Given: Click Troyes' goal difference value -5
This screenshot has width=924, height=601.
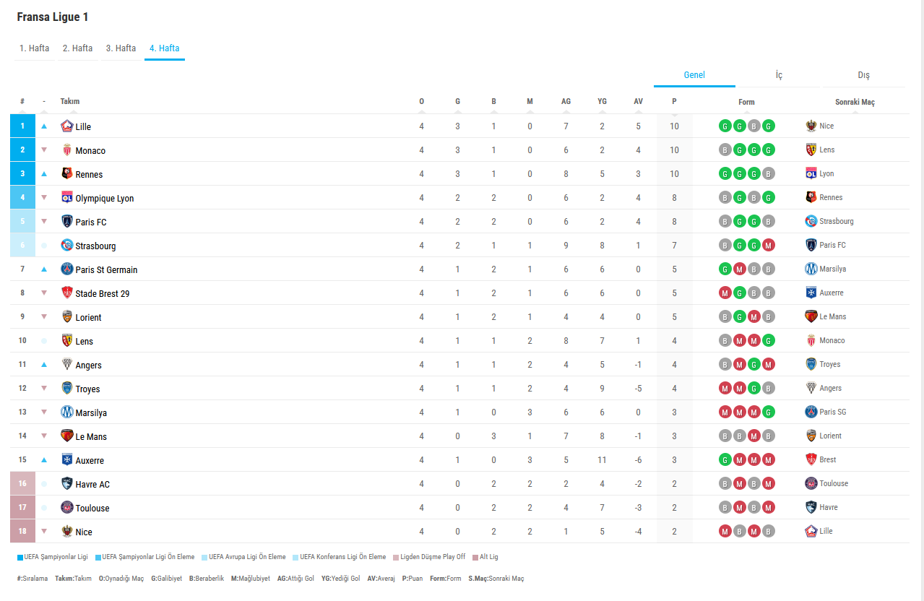Looking at the screenshot, I should click(638, 389).
